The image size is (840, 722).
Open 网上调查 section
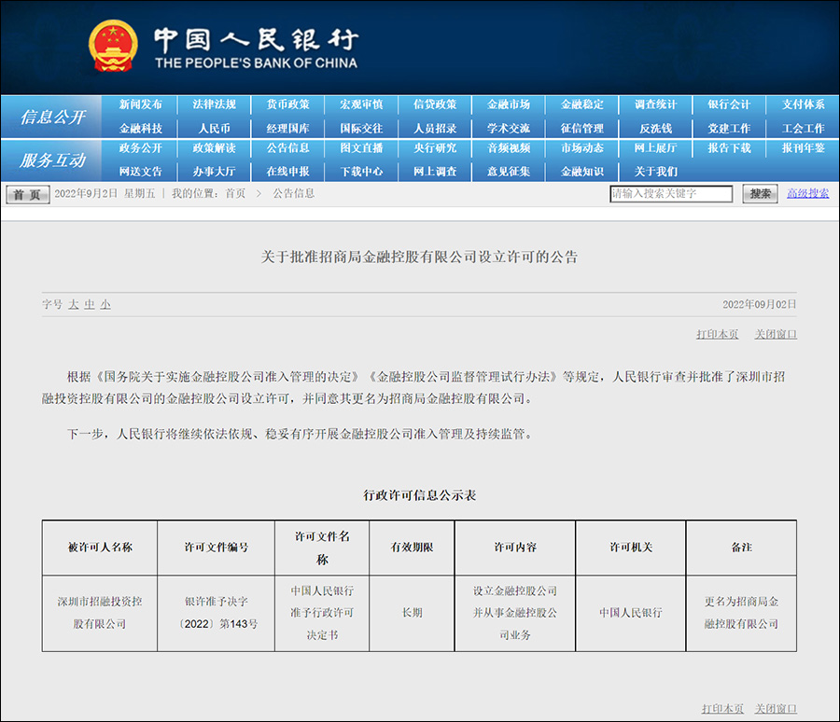click(435, 172)
